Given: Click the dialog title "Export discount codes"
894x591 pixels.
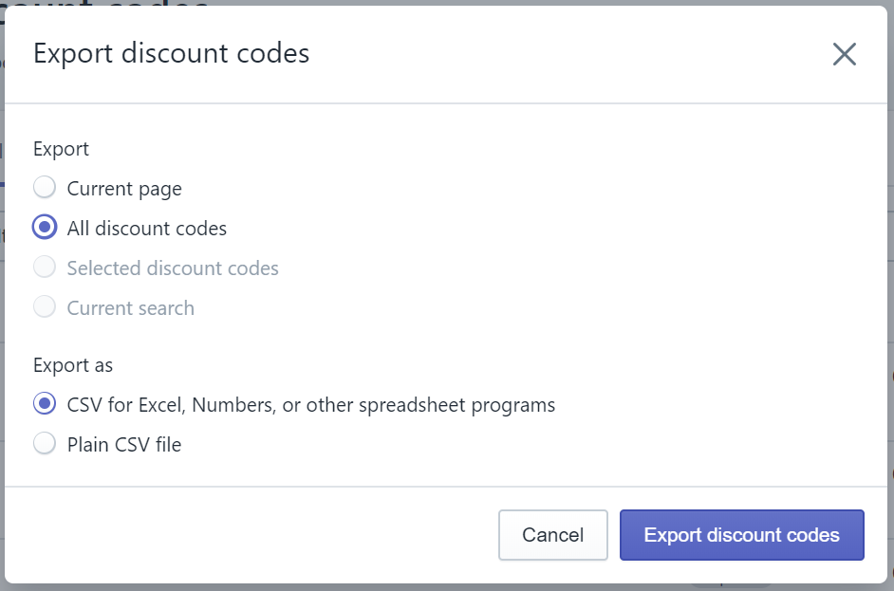Looking at the screenshot, I should tap(171, 53).
